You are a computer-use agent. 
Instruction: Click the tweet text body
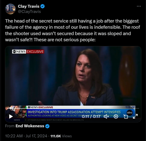[x=72, y=30]
